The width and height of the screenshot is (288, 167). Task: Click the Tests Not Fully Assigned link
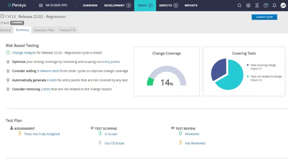[42, 134]
